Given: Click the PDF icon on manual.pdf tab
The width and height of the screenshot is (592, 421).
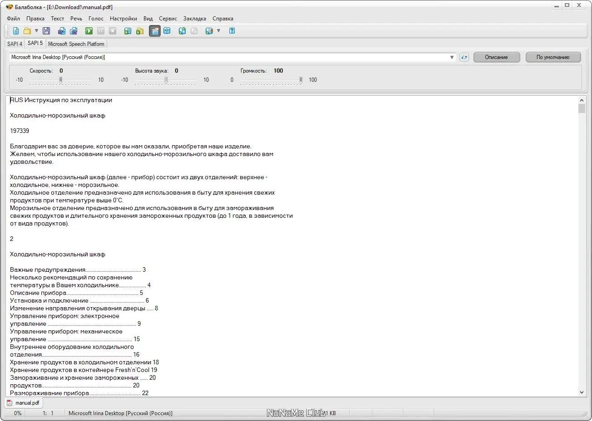Looking at the screenshot, I should click(10, 402).
